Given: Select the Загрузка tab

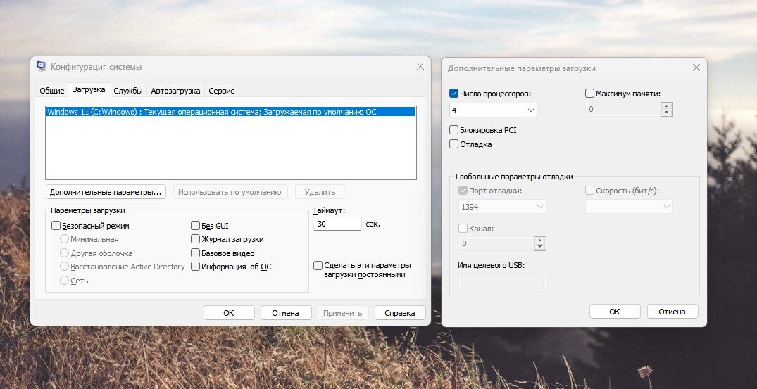Looking at the screenshot, I should coord(89,89).
